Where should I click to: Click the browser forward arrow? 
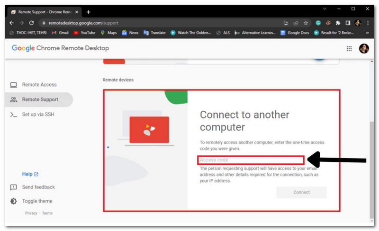pyautogui.click(x=21, y=23)
